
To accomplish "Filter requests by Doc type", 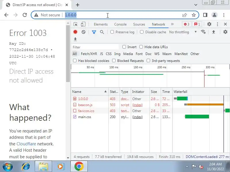I will coord(148,54).
